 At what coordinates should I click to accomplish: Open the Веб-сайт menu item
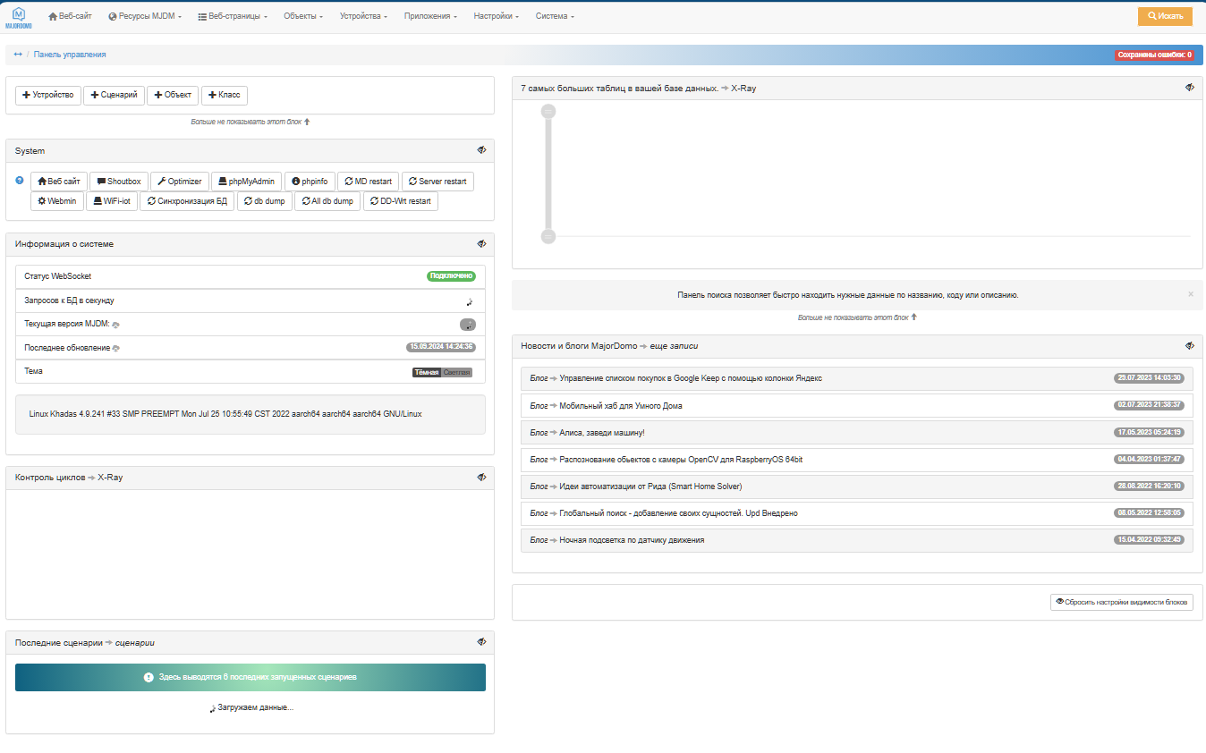[70, 17]
